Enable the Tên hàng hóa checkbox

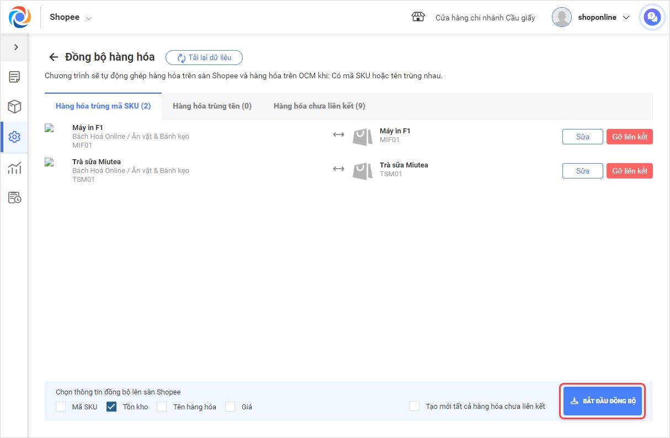(162, 407)
